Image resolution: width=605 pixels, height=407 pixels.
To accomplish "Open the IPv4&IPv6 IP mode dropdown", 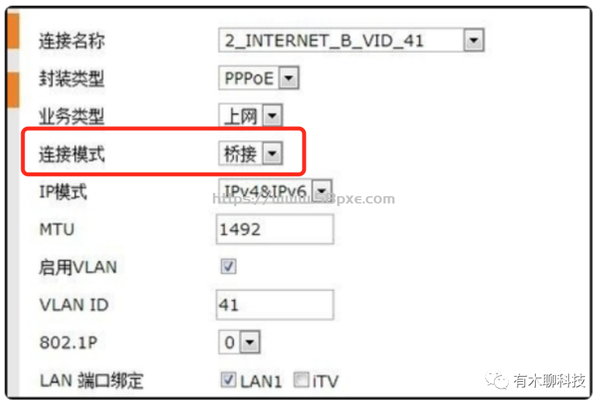I will click(322, 190).
